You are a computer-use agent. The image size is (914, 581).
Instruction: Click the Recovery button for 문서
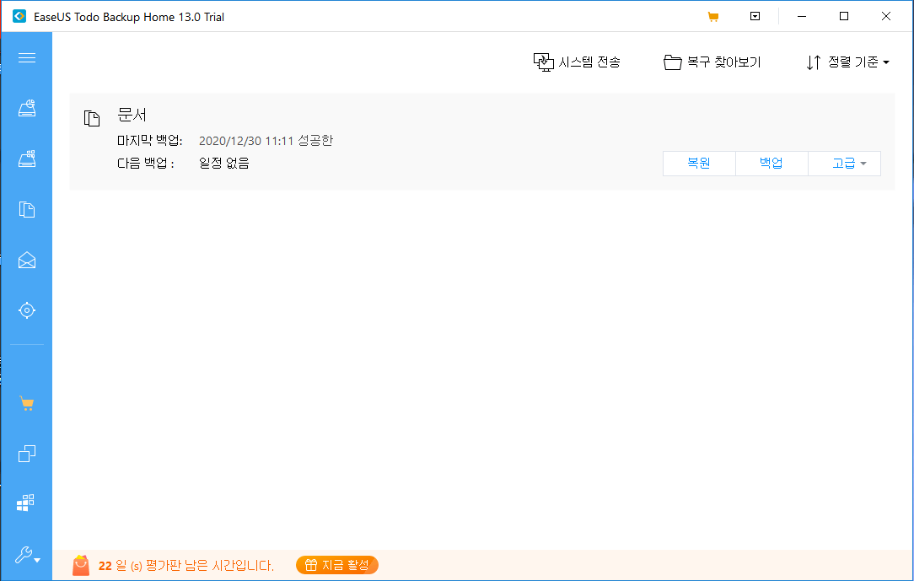pyautogui.click(x=699, y=164)
